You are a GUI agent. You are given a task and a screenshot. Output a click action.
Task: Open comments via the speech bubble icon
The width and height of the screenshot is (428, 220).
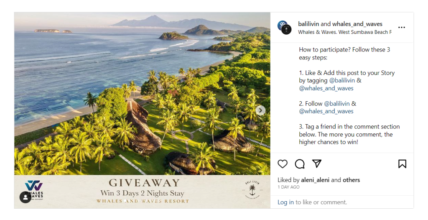[x=300, y=164]
